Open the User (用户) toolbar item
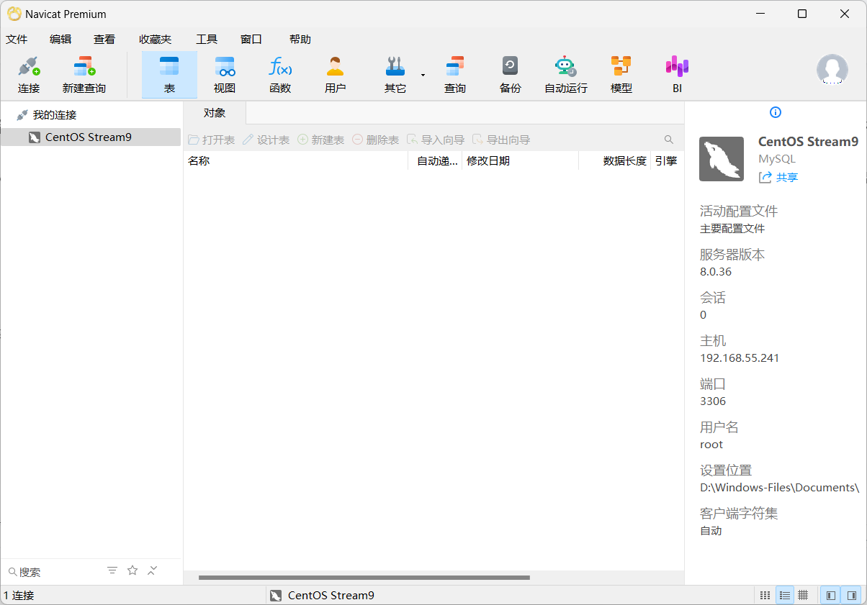This screenshot has height=605, width=867. pyautogui.click(x=336, y=75)
